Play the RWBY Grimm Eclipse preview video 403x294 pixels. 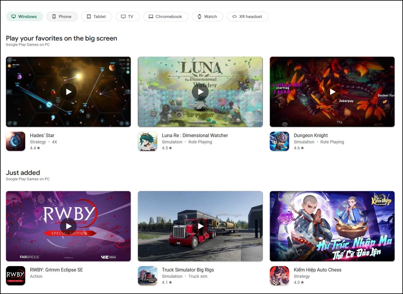pyautogui.click(x=69, y=226)
